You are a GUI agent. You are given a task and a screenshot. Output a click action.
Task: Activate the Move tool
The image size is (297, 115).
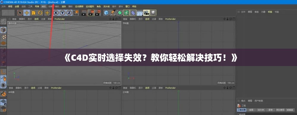27,13
